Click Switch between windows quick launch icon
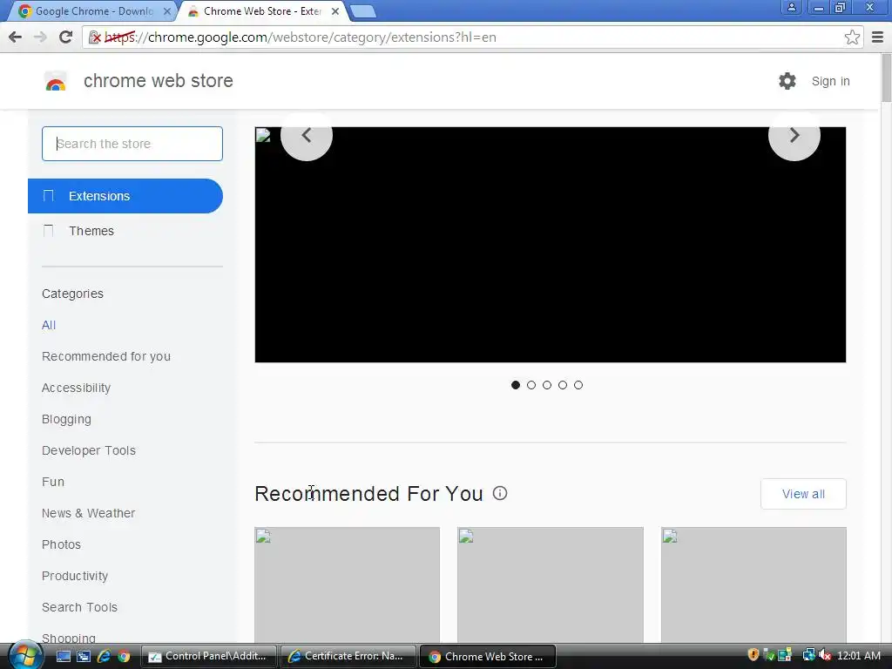Image resolution: width=892 pixels, height=669 pixels. [x=84, y=657]
